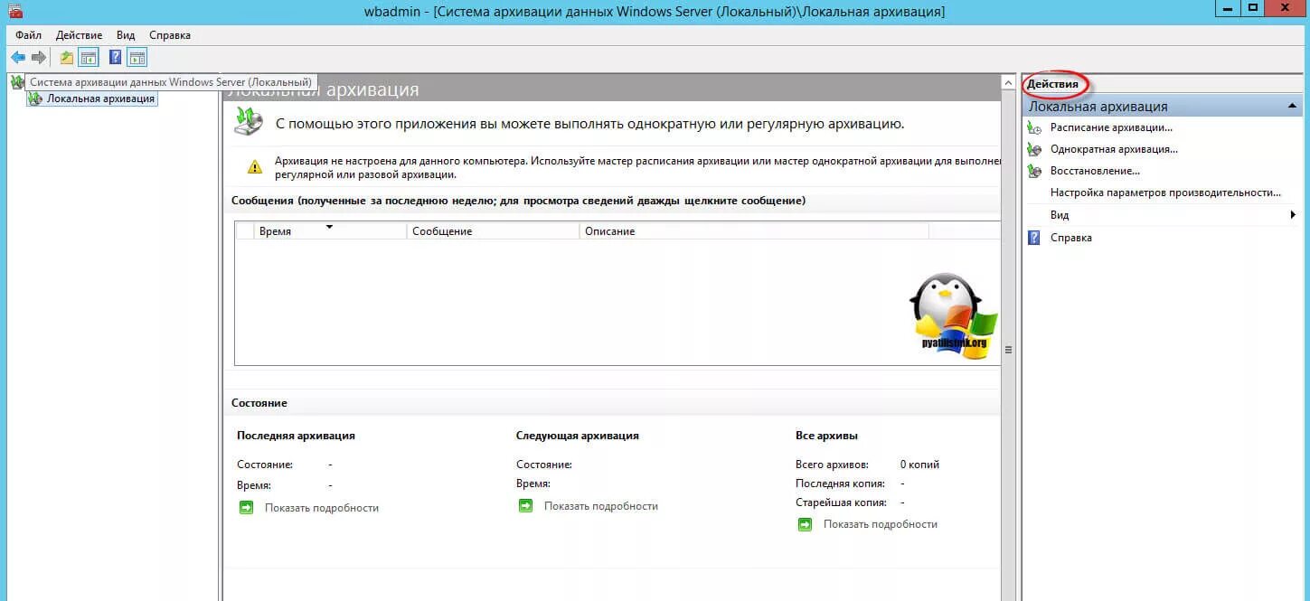The image size is (1310, 601).
Task: Click the Сообщения section heading
Action: (x=518, y=201)
